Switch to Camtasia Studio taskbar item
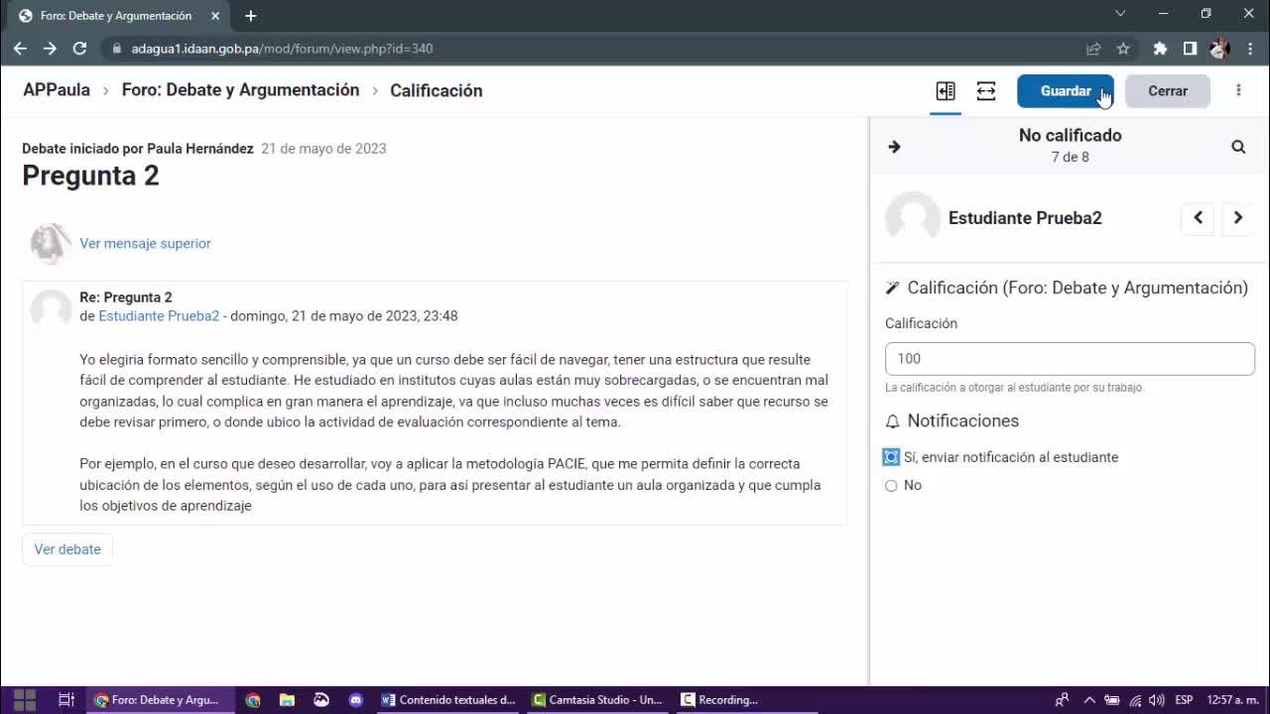The height and width of the screenshot is (714, 1270). click(597, 699)
